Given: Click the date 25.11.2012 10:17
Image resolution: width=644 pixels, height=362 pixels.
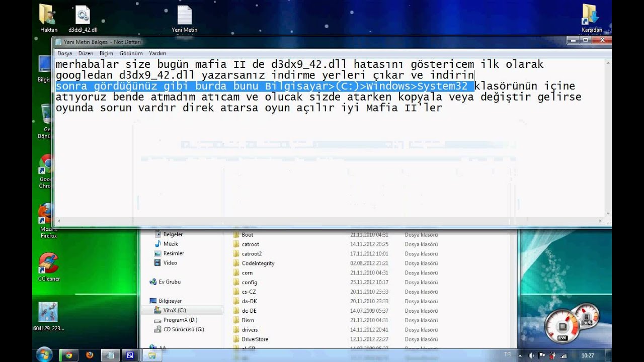Looking at the screenshot, I should (x=369, y=283).
